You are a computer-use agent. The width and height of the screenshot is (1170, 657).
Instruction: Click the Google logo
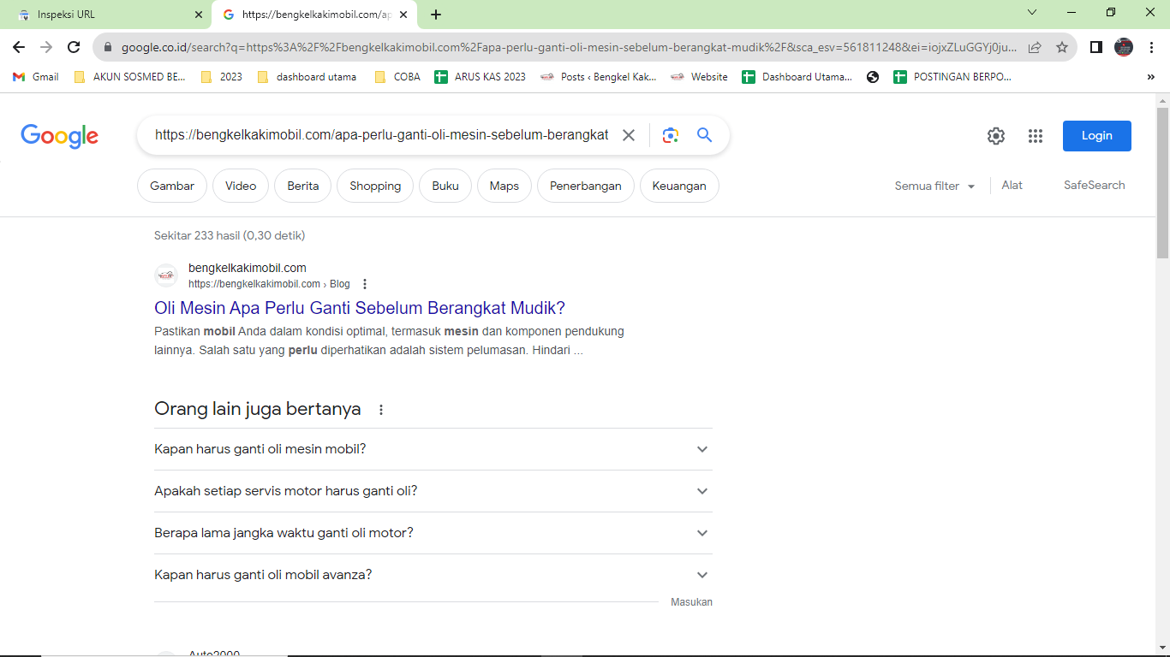[60, 136]
